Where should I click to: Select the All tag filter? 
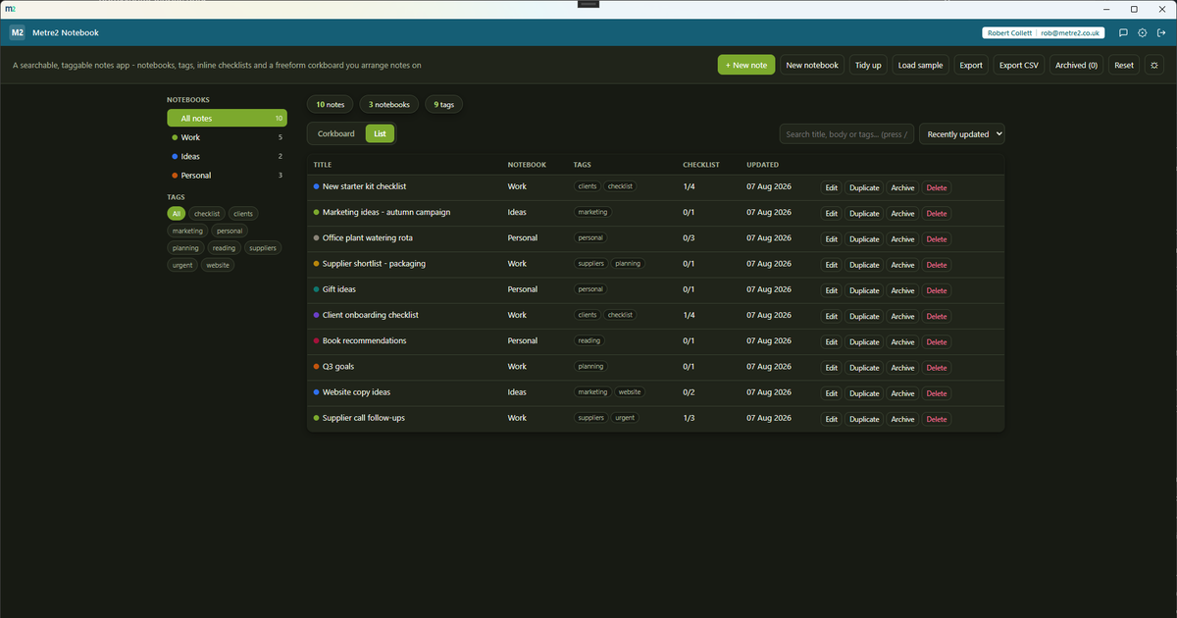point(177,214)
